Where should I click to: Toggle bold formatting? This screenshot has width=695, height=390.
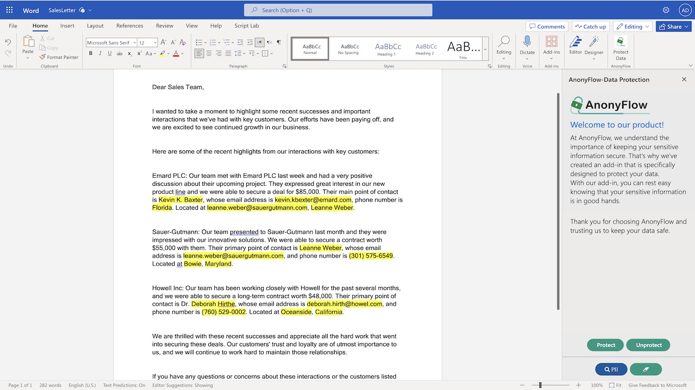click(x=91, y=53)
